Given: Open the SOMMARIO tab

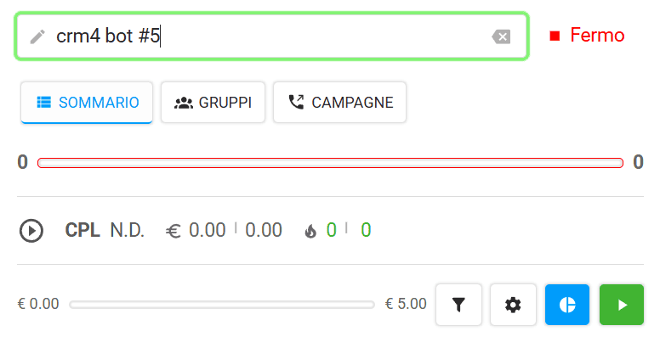Looking at the screenshot, I should pyautogui.click(x=87, y=103).
